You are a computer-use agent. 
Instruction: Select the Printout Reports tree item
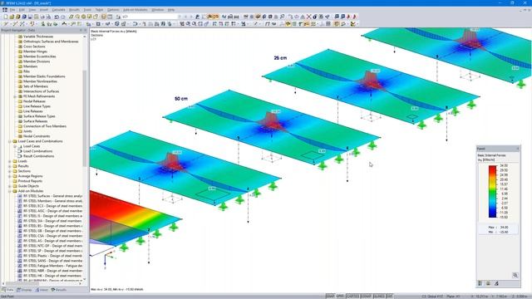(x=30, y=181)
